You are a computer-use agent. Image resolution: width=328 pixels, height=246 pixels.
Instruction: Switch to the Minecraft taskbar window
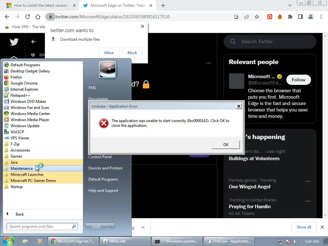tap(125, 241)
